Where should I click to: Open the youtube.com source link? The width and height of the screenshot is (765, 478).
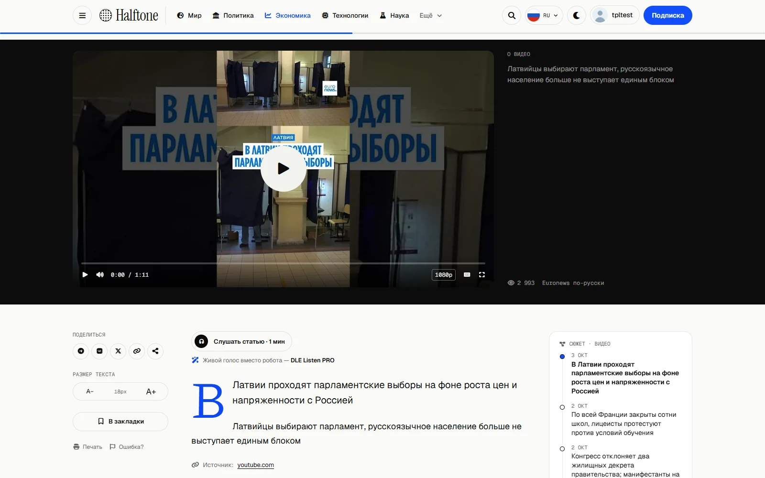point(256,465)
